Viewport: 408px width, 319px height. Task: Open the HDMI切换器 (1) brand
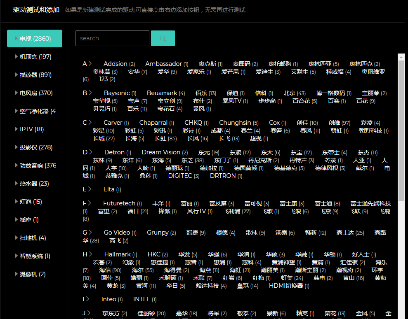289,286
